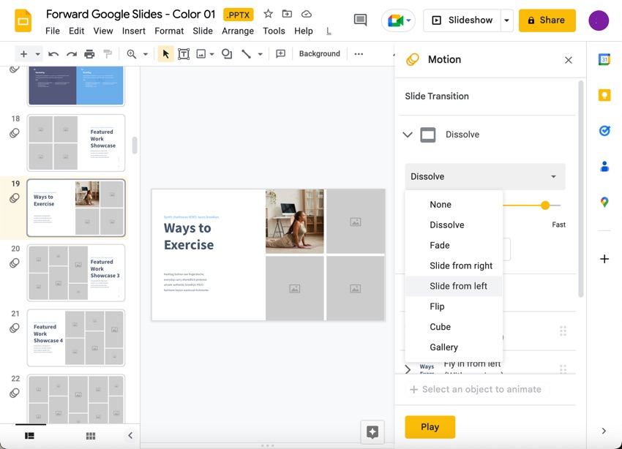Image resolution: width=622 pixels, height=449 pixels.
Task: Click the transition speed slider handle
Action: tap(545, 205)
